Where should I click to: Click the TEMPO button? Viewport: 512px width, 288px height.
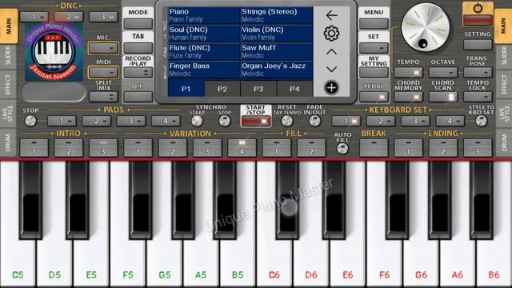[409, 72]
